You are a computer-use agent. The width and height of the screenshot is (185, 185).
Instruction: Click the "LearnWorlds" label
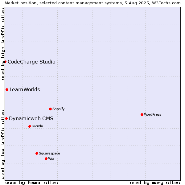click(25, 89)
